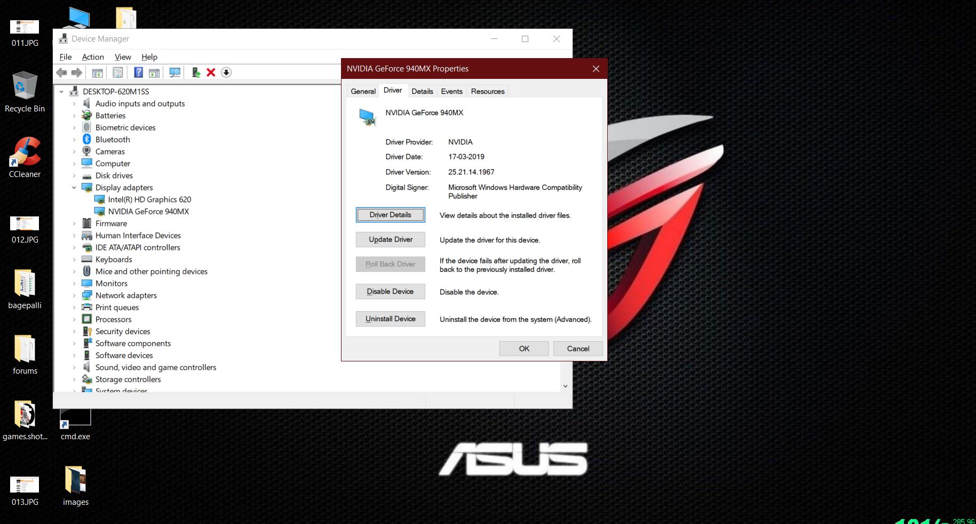The width and height of the screenshot is (976, 524).
Task: Switch to the Details tab
Action: pos(422,91)
